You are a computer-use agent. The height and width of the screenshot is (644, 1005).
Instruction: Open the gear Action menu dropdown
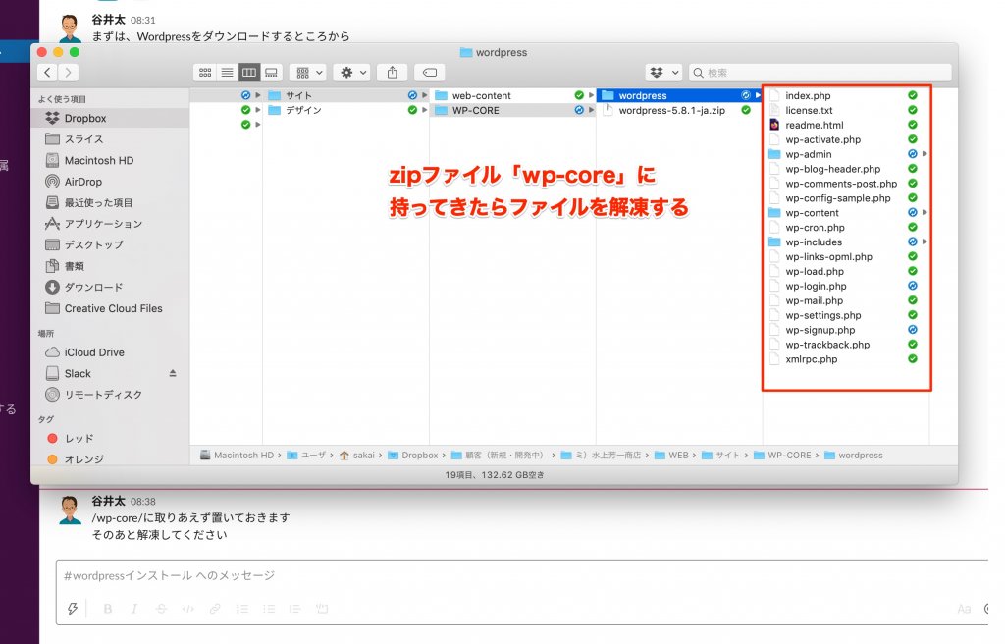point(350,73)
